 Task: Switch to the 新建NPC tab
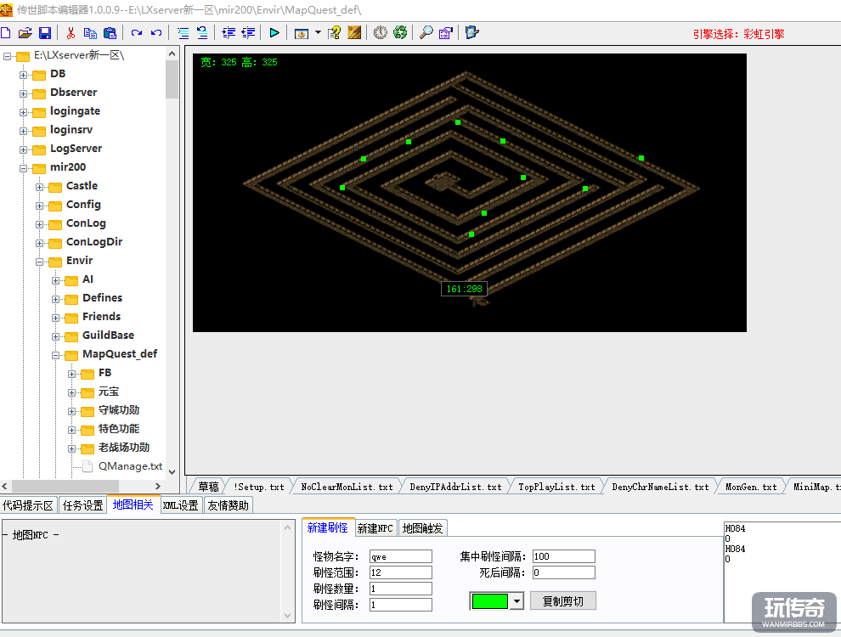coord(375,528)
